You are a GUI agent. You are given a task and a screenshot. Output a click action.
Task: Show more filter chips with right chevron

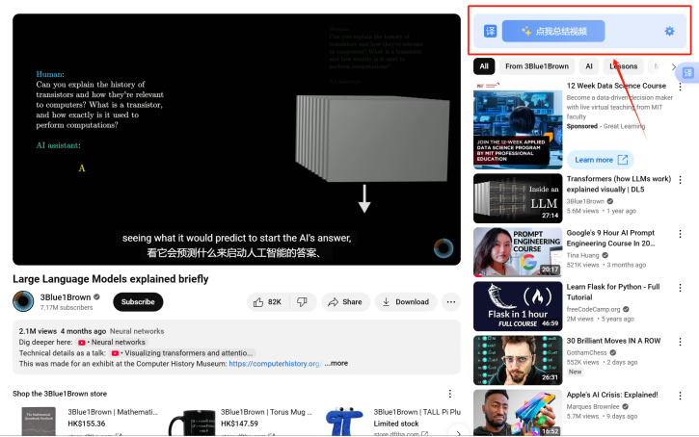(673, 66)
